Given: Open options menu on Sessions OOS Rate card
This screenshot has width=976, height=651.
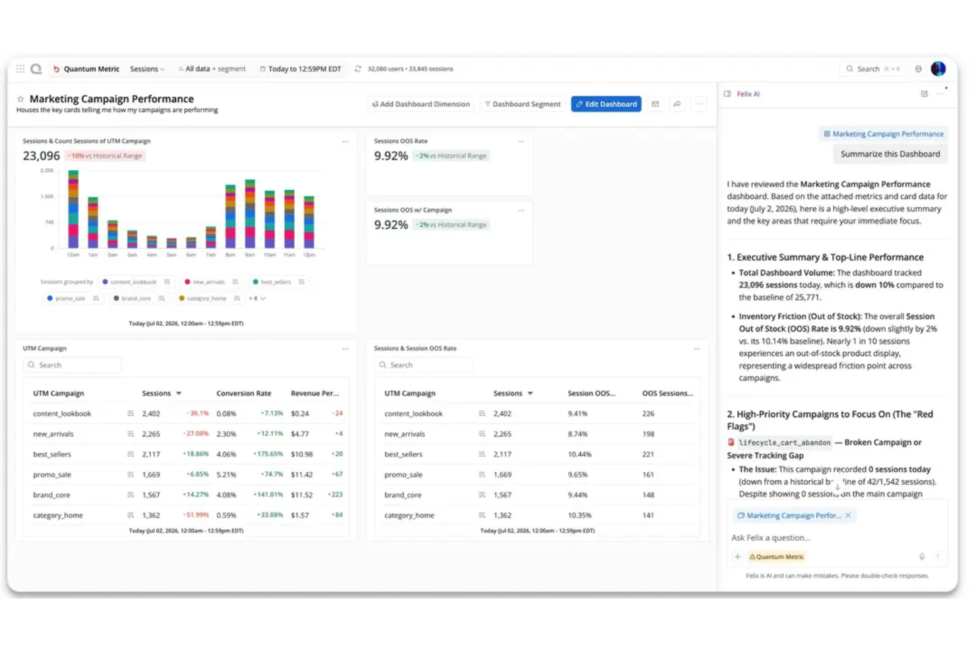Looking at the screenshot, I should click(x=521, y=141).
